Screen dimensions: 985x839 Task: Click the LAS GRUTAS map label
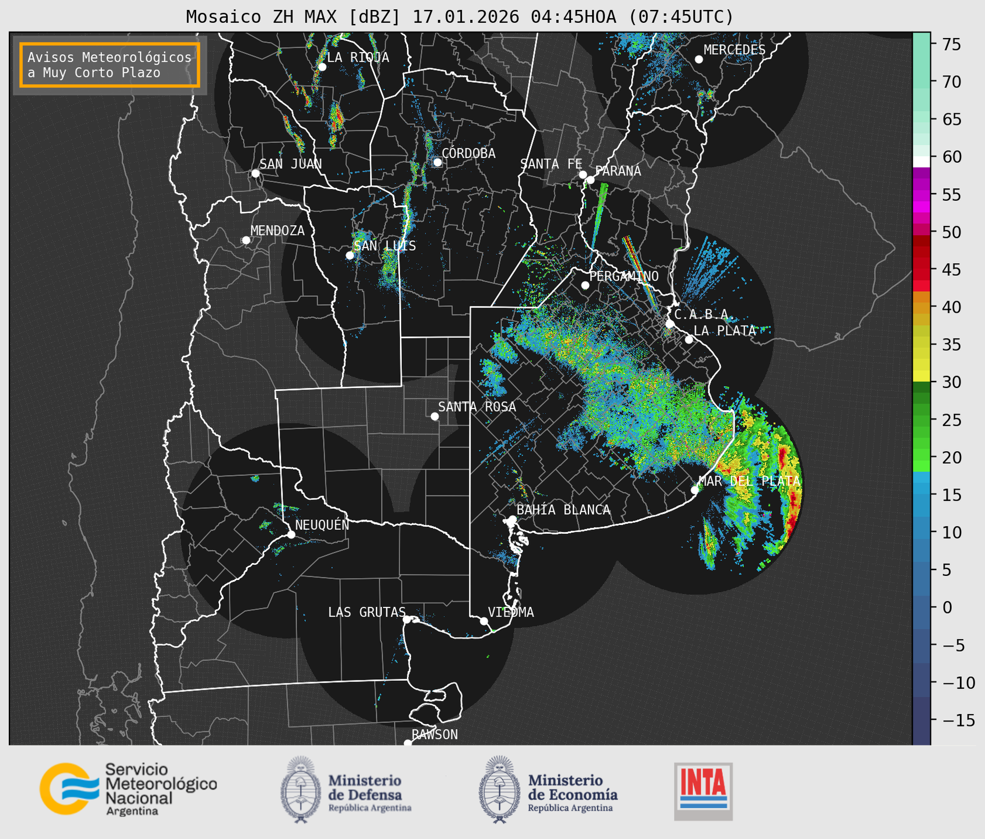coord(367,612)
